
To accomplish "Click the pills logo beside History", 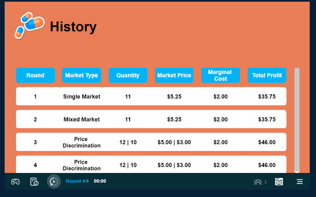I will click(30, 25).
